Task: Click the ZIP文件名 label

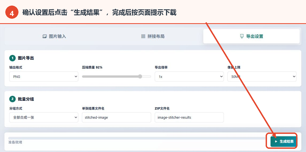Action: coord(162,109)
